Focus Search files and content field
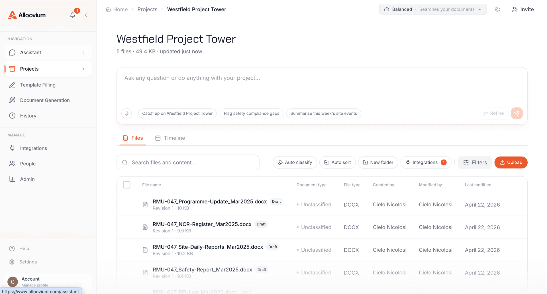 point(188,163)
